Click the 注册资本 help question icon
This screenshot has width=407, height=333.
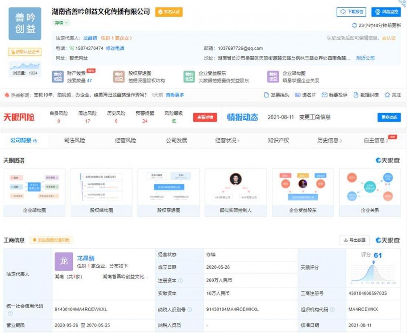(180, 280)
